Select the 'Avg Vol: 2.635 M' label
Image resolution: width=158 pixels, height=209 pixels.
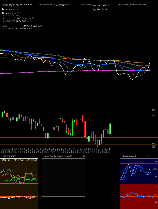click(x=101, y=6)
